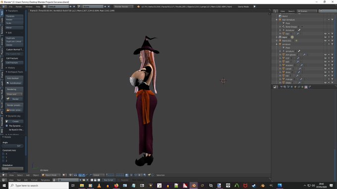Toggle visibility eye for dress object
This screenshot has width=337, height=189.
pyautogui.click(x=326, y=72)
